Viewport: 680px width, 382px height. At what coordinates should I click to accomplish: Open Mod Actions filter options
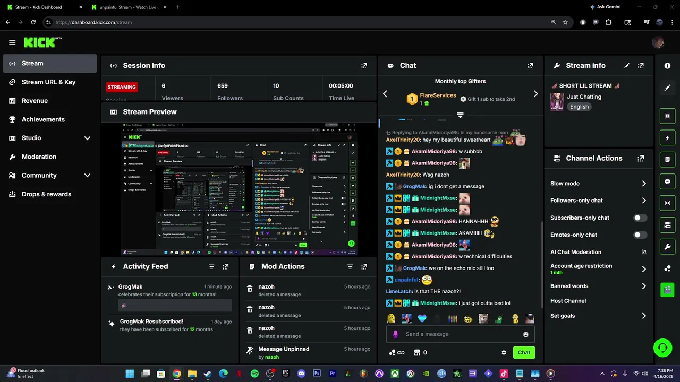point(350,267)
